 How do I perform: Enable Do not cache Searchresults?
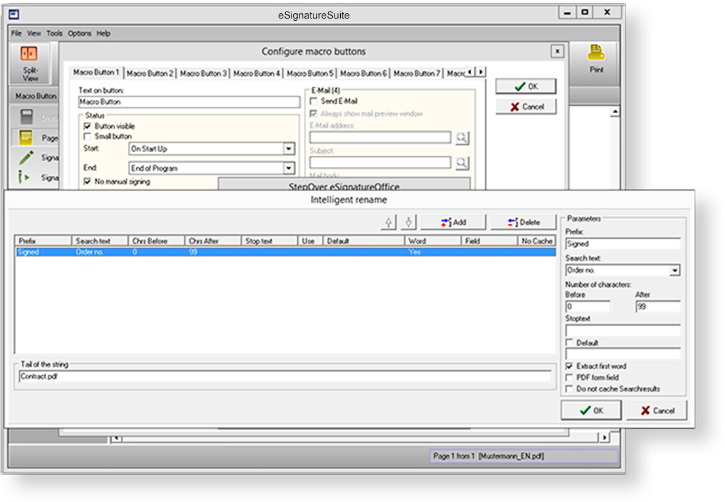click(x=569, y=388)
